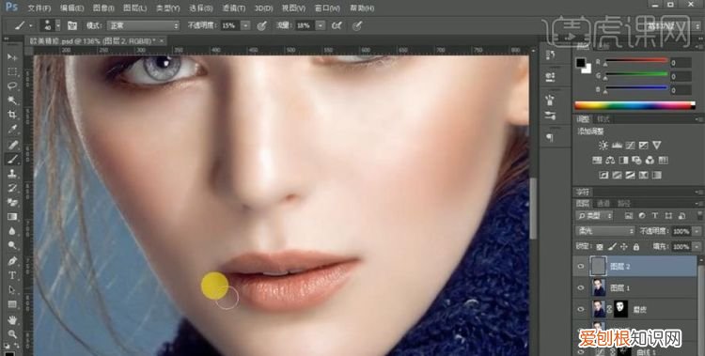This screenshot has width=705, height=356.
Task: Select the Rectangular Marquee tool
Action: coord(12,71)
